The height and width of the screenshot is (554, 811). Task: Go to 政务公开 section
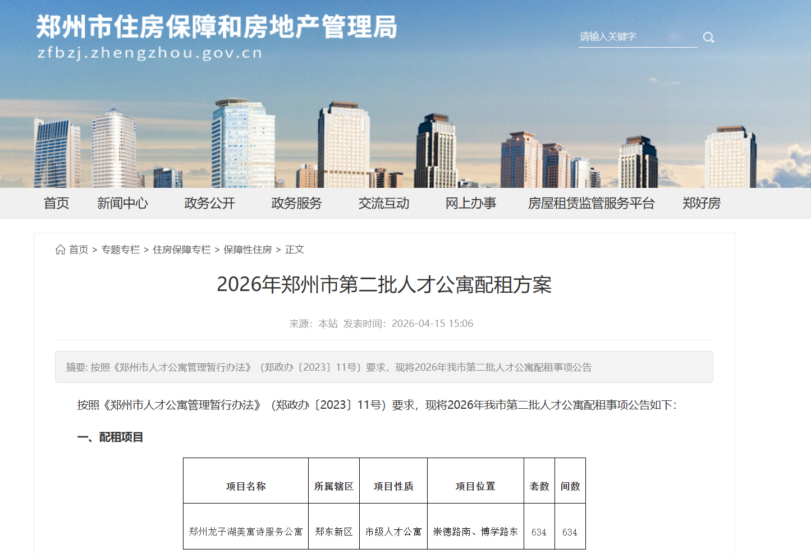[209, 203]
